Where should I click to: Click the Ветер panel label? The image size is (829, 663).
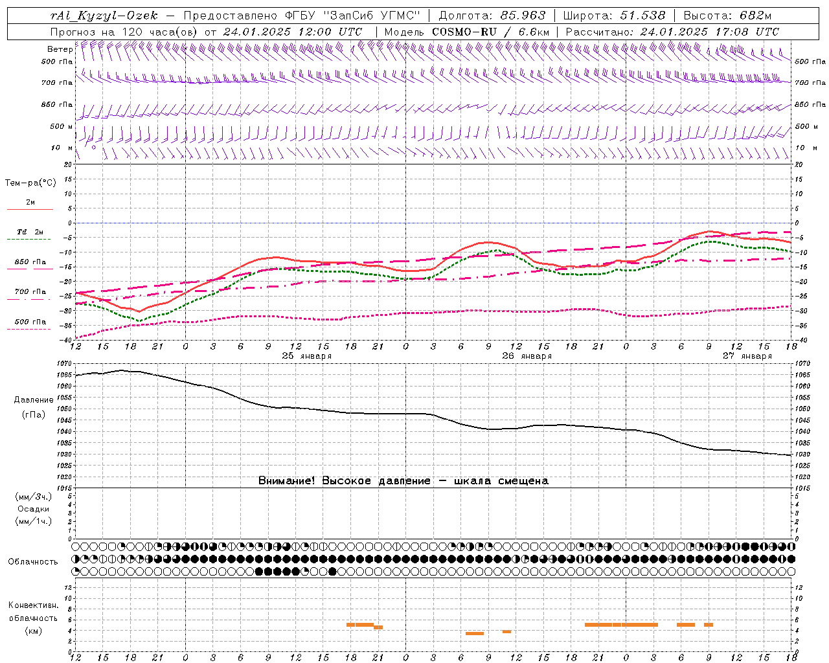(60, 49)
